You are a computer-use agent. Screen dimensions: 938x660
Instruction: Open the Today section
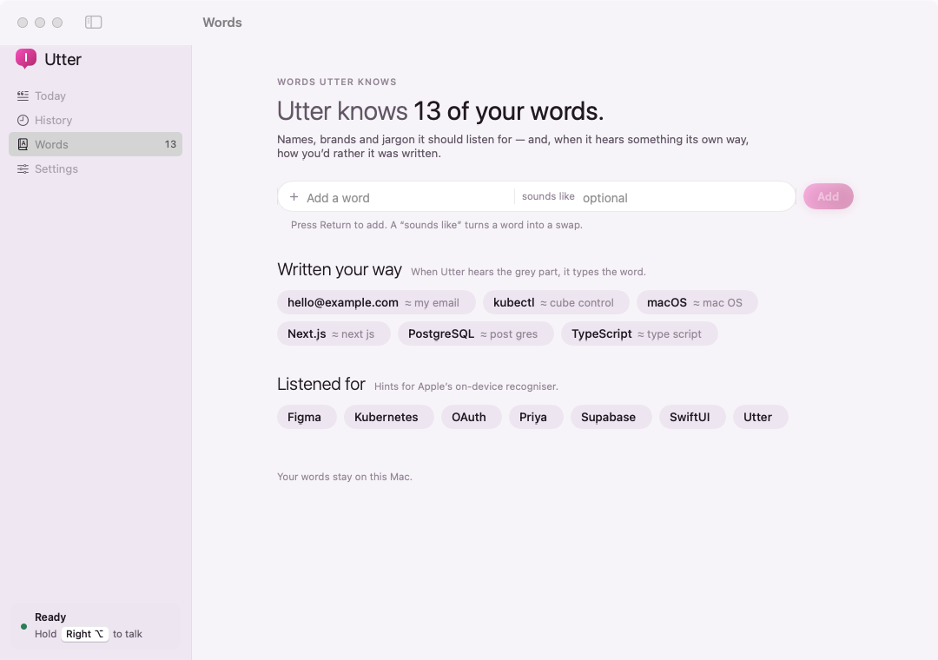[x=96, y=96]
